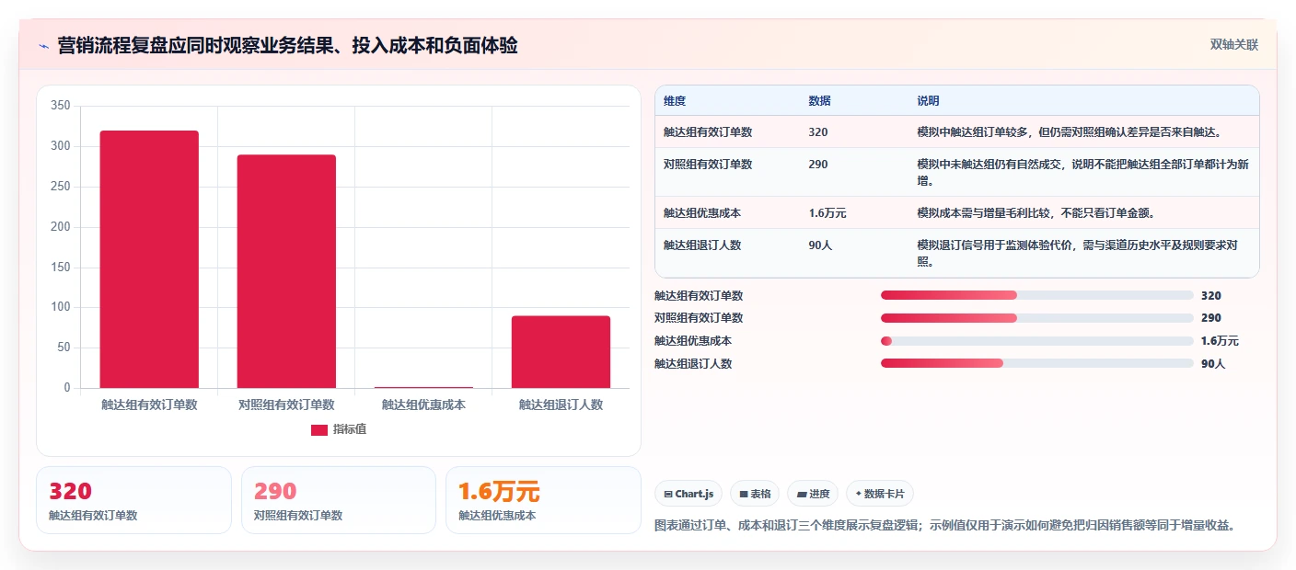Image resolution: width=1296 pixels, height=570 pixels.
Task: Click the lightning icon beside the title
Action: [44, 46]
